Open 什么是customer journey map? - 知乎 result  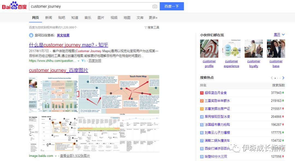coord(69,45)
